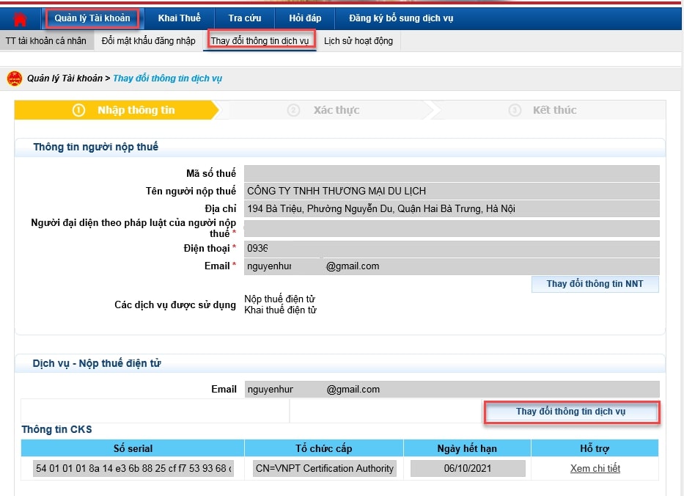Screen dimensions: 684x496
Task: Open the Hỏi đáp menu
Action: (x=305, y=18)
